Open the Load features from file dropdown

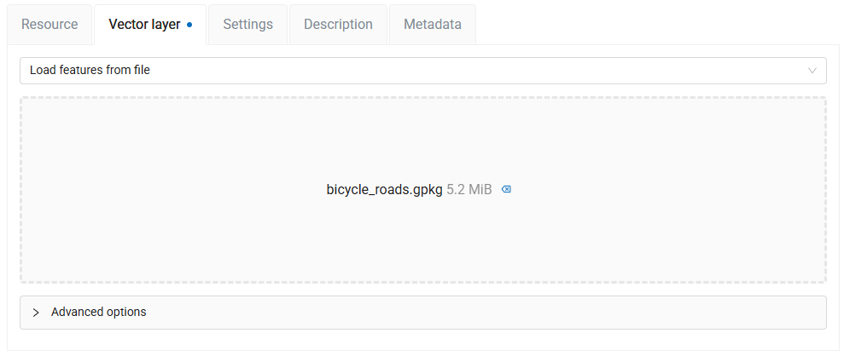click(422, 71)
